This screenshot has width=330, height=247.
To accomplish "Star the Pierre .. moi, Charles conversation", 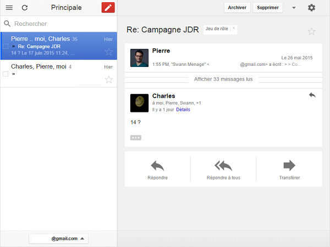I will coord(109,52).
